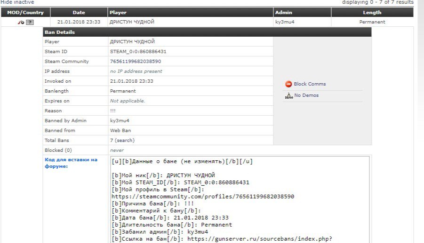
Task: Click the STEAM_0:0:860886431 Steam ID value
Action: pyautogui.click(x=138, y=52)
